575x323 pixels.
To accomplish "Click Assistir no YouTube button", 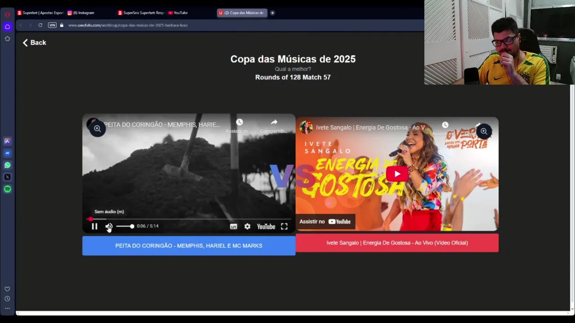I will (x=325, y=222).
